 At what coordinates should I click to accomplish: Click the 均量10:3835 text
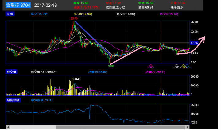click(x=98, y=72)
